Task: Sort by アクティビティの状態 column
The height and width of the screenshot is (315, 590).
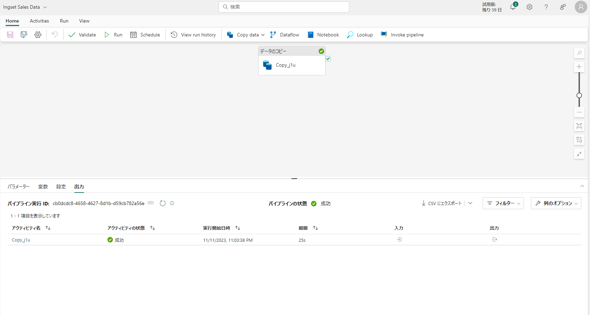Action: [153, 228]
